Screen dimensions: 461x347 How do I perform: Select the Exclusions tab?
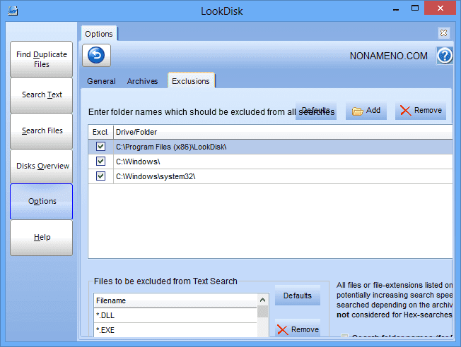(x=191, y=81)
